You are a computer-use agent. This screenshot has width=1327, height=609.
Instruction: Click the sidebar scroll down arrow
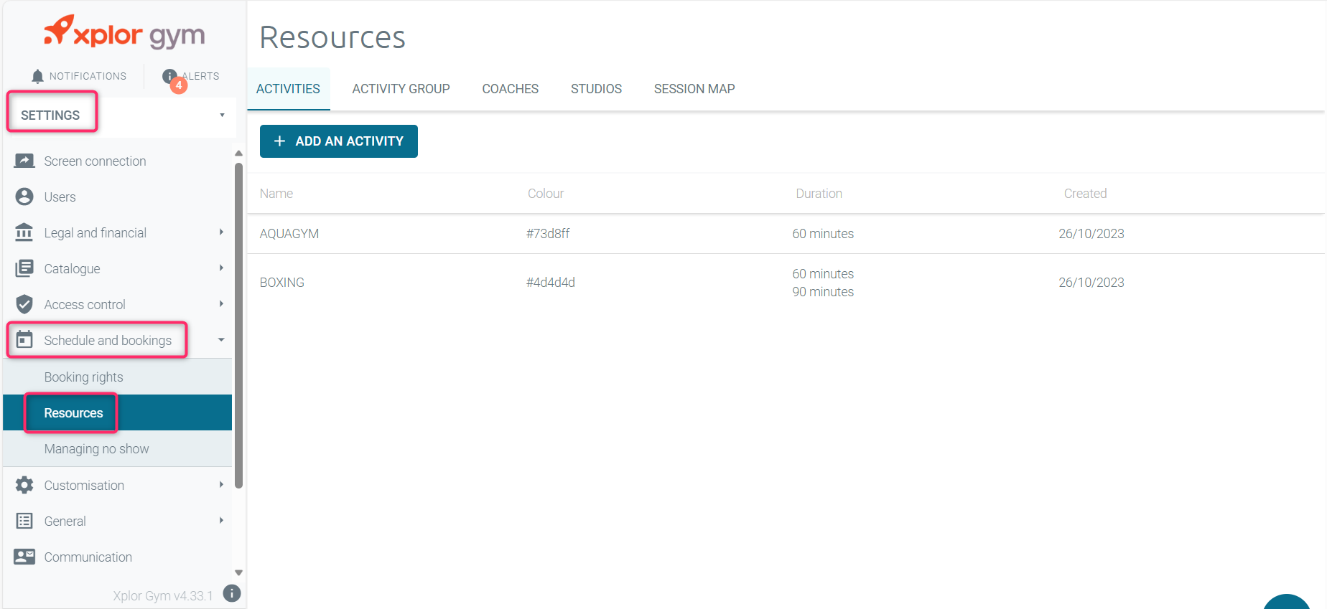[x=238, y=572]
